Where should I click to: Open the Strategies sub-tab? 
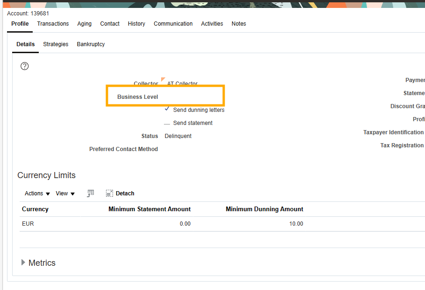[56, 44]
